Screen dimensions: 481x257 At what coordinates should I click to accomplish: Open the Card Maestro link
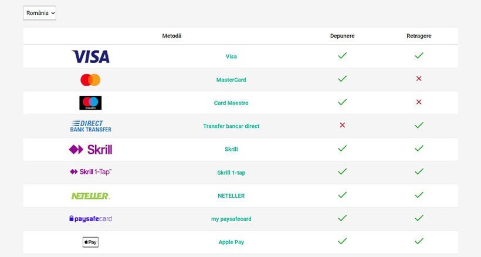coord(231,103)
